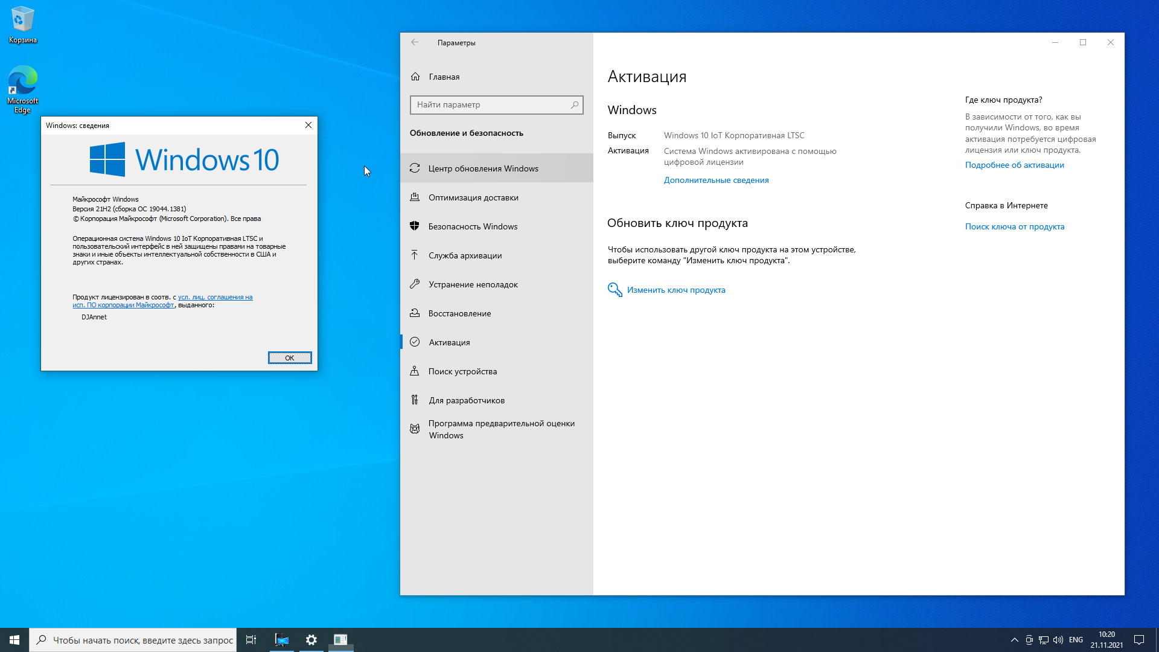The width and height of the screenshot is (1159, 652).
Task: Click the search magnifier in Settings search box
Action: pyautogui.click(x=574, y=105)
